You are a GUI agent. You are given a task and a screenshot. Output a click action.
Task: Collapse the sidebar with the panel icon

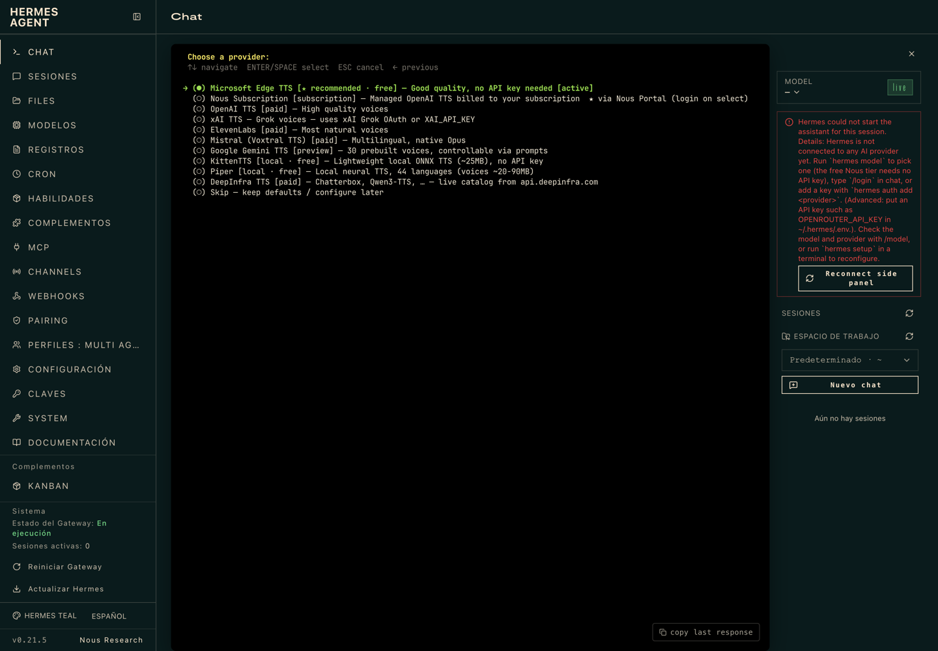(x=137, y=17)
